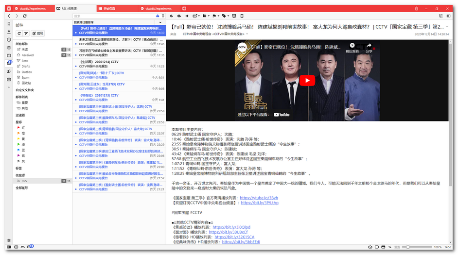Open the Downloads panel in sidebar
The image size is (458, 255).
point(9,32)
